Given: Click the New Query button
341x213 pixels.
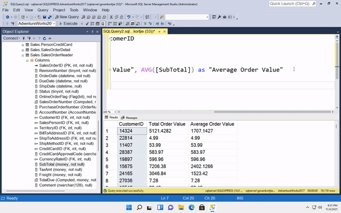Looking at the screenshot, I should tap(66, 17).
